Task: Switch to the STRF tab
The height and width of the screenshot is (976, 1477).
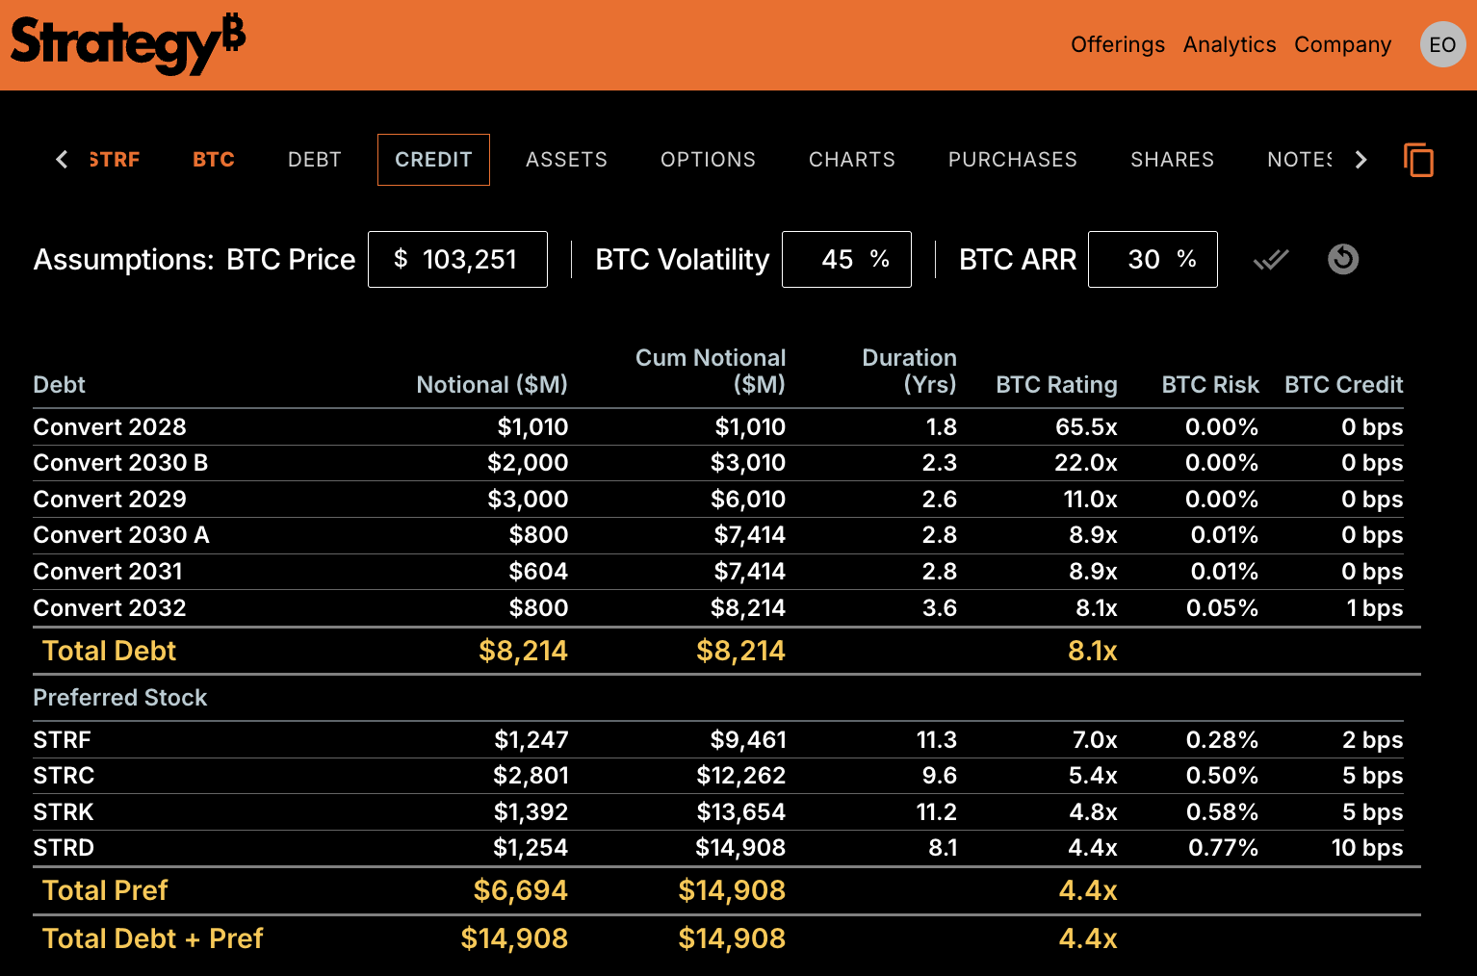Action: pyautogui.click(x=115, y=160)
